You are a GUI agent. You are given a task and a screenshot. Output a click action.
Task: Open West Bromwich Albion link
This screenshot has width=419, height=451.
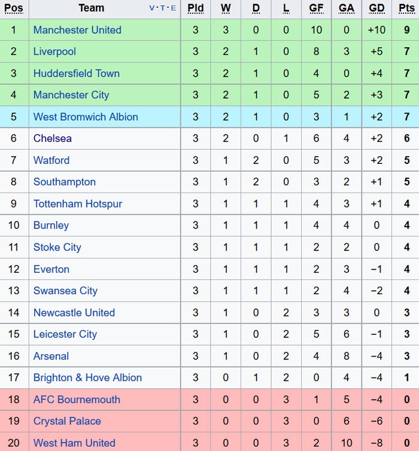coord(86,117)
